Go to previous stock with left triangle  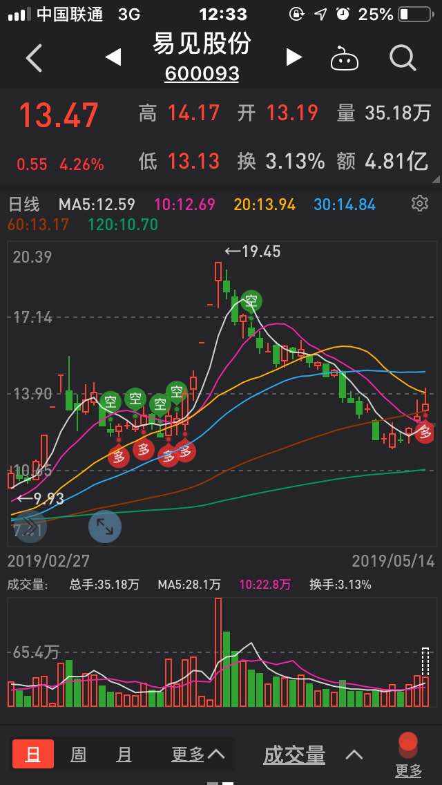tap(113, 57)
